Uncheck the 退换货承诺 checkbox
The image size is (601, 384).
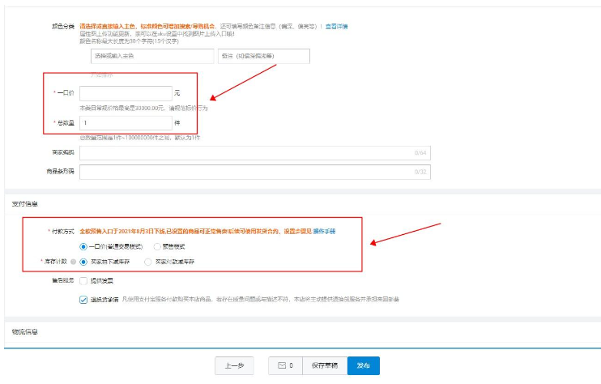click(x=83, y=299)
